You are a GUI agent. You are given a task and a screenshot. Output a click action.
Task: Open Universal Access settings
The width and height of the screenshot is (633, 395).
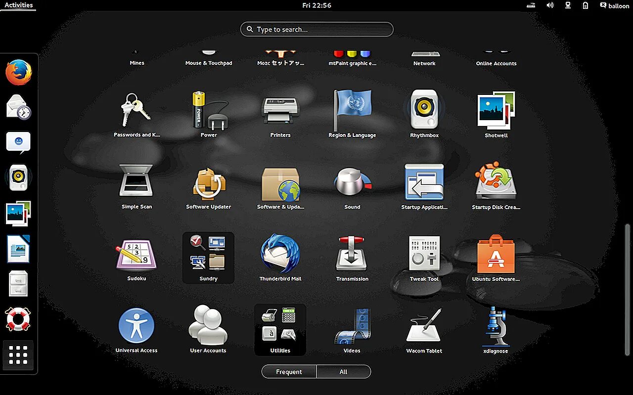[x=136, y=330]
